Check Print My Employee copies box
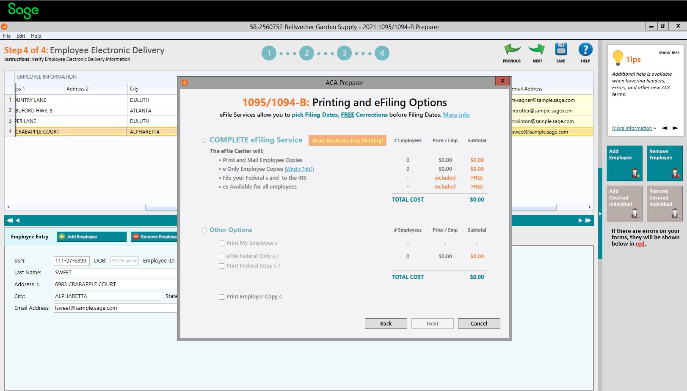Viewport: 687px width, 391px height. [221, 243]
